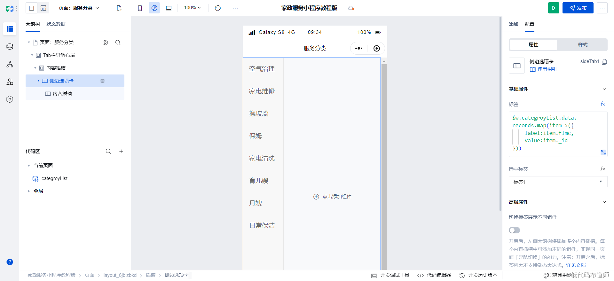Open the 页面: 服务分类 page dropdown
The width and height of the screenshot is (614, 281).
(x=79, y=8)
